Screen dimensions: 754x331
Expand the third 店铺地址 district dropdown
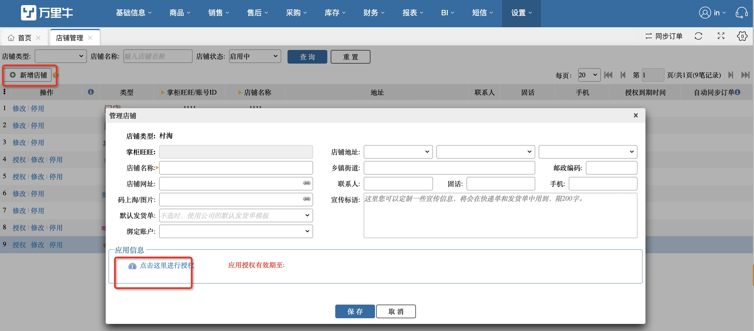click(588, 152)
